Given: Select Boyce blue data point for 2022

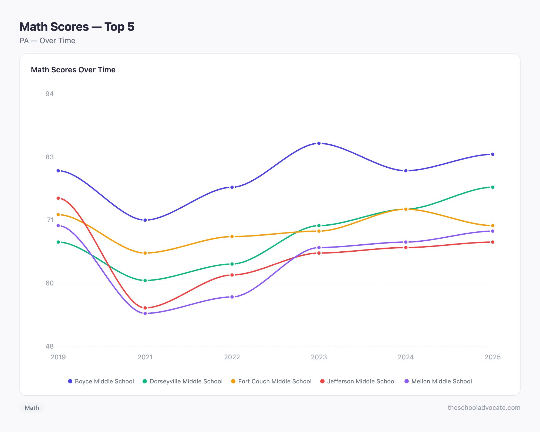Looking at the screenshot, I should coord(232,187).
